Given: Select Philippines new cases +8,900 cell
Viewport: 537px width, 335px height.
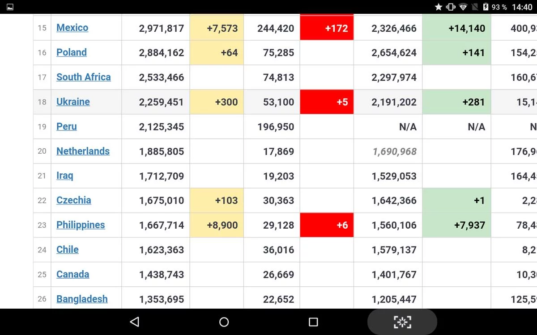Looking at the screenshot, I should [217, 225].
